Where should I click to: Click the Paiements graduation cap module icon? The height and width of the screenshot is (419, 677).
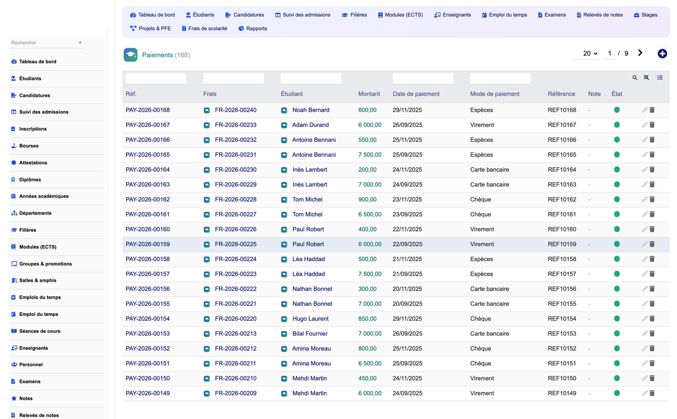pos(131,55)
